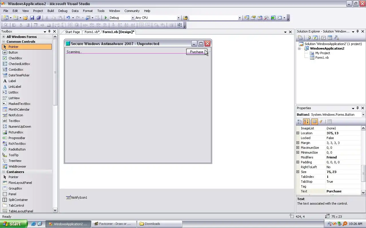Click the Toolbox scroll down arrow
The width and height of the screenshot is (366, 228).
coord(55,210)
